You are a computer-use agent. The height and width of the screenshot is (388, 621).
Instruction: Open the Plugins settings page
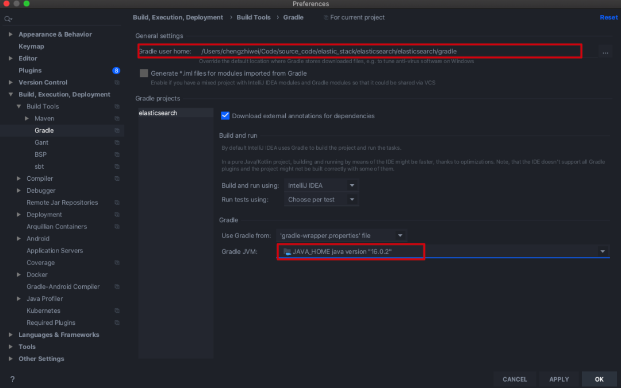(30, 71)
